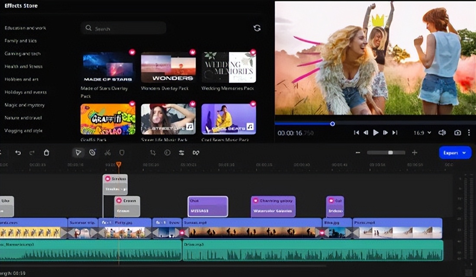Click the Made of Stars Overlay Pack
Image resolution: width=476 pixels, height=277 pixels.
(x=108, y=68)
